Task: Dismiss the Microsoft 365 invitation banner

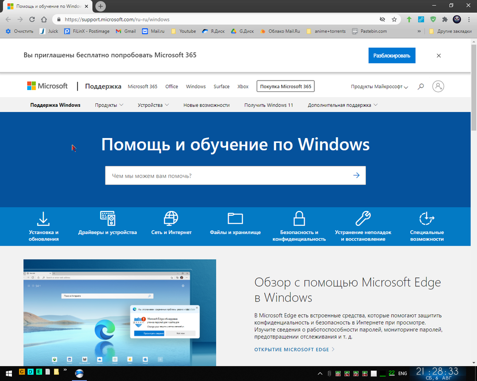Action: pos(439,56)
